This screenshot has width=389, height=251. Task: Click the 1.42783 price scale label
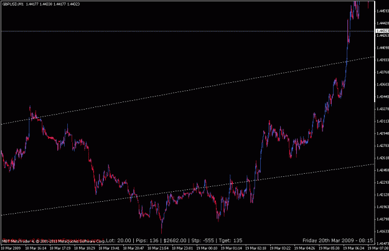pyautogui.click(x=383, y=146)
